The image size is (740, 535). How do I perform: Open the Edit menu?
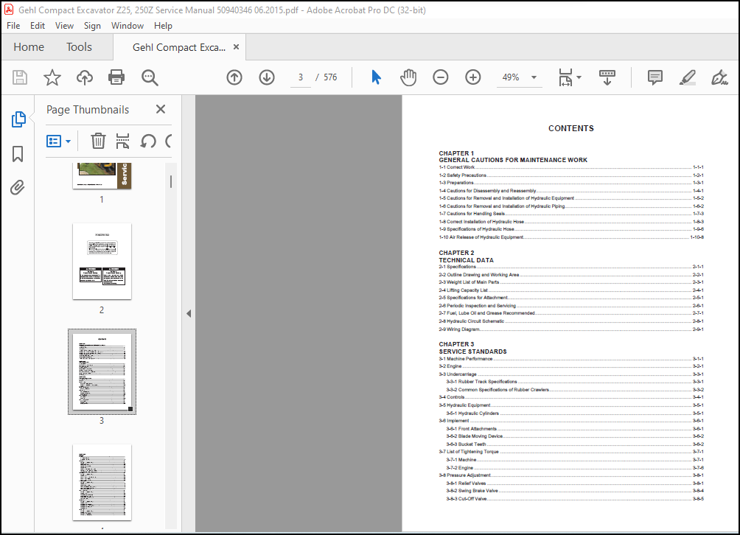pyautogui.click(x=38, y=26)
